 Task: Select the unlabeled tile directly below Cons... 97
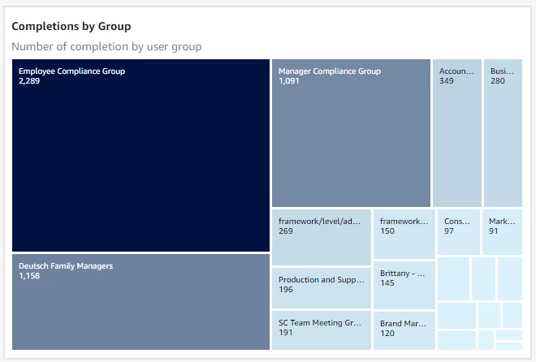tap(453, 278)
